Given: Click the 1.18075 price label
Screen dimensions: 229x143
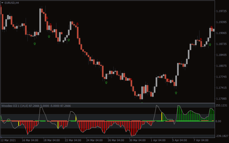Looking at the screenshot, I should (x=222, y=66).
